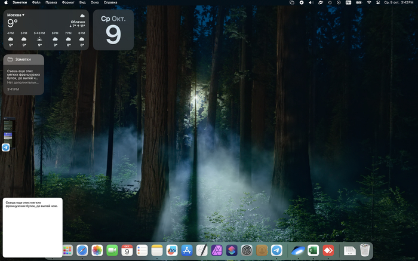The height and width of the screenshot is (261, 418).
Task: Open the note in the Заметки widget
Action: click(x=23, y=76)
